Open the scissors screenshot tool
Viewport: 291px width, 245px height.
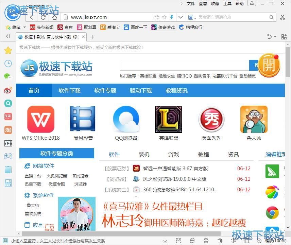[x=283, y=17]
